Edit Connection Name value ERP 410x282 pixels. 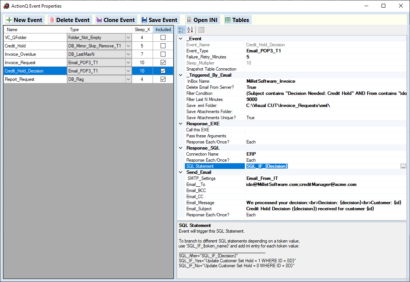326,154
